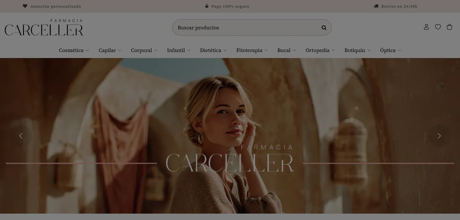Expand the Óptica dropdown chevron
The height and width of the screenshot is (220, 460).
399,50
